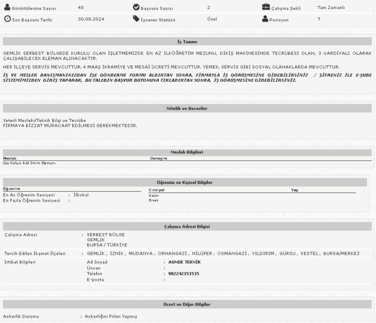Click the Başvuru Sayısı checkmark icon

coord(136,8)
